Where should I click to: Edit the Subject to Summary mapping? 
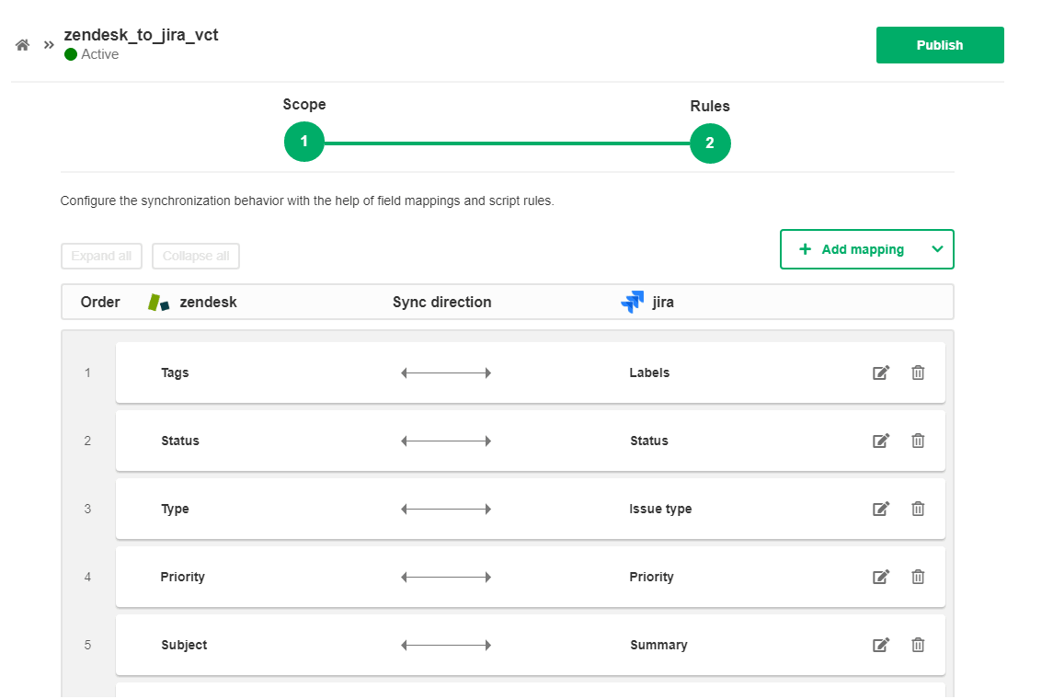coord(880,646)
